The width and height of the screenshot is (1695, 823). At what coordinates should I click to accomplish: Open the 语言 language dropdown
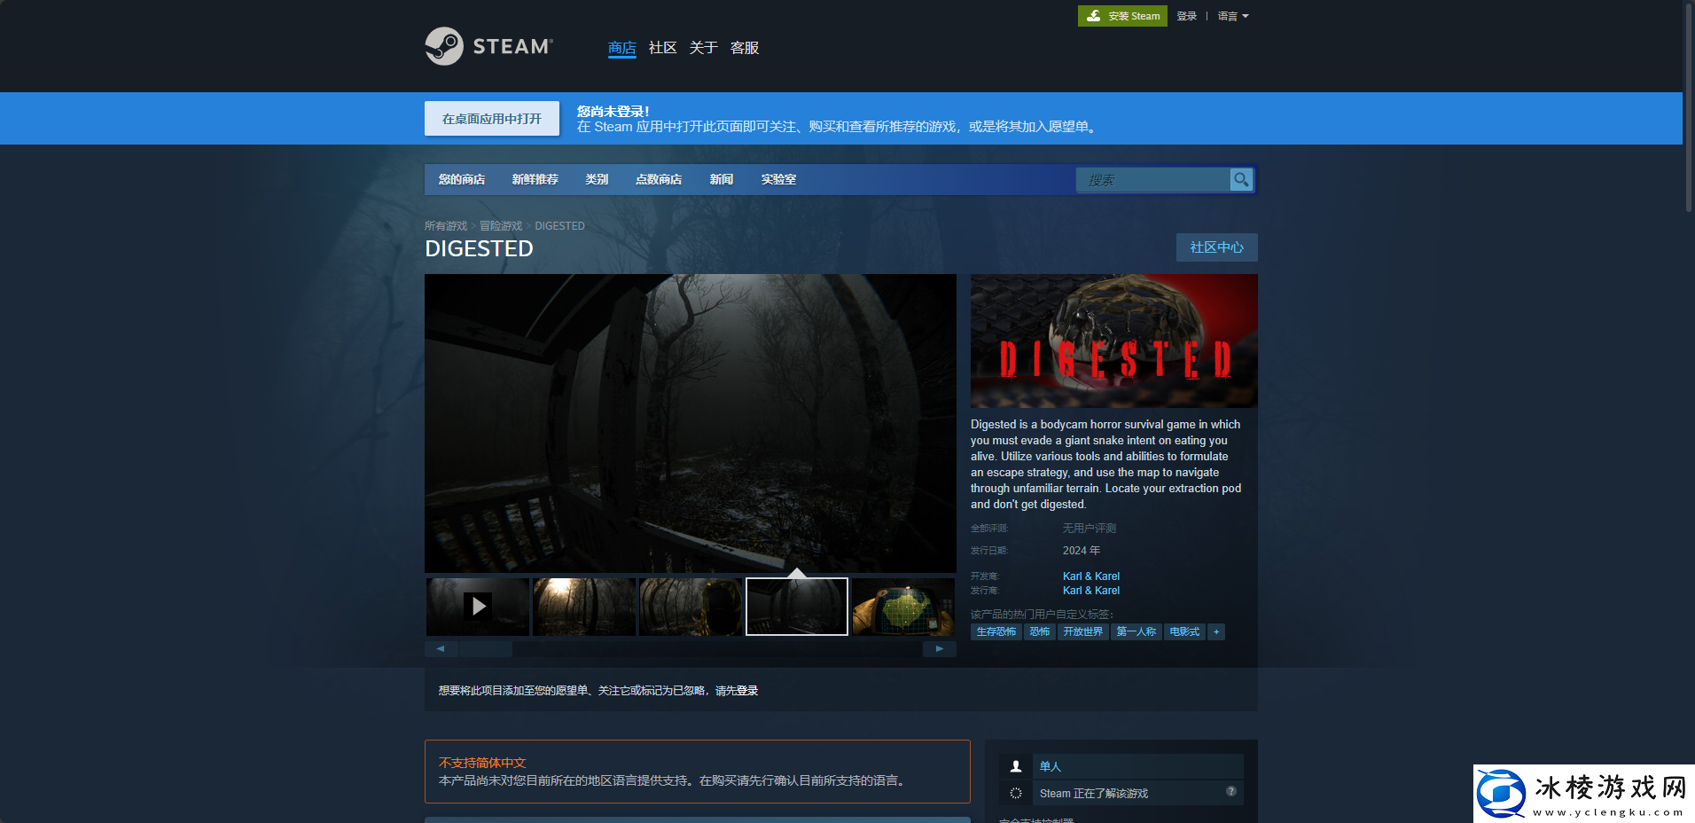1232,16
